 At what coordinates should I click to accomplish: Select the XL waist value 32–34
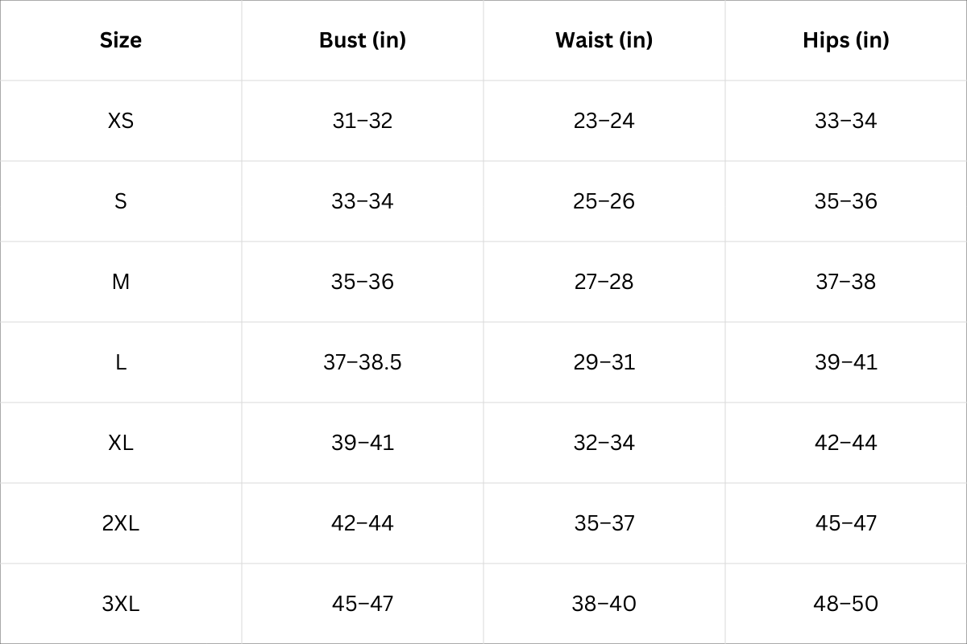pos(604,443)
